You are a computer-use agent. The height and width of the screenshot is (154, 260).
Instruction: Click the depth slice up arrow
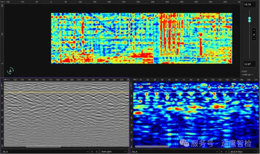pyautogui.click(x=254, y=30)
